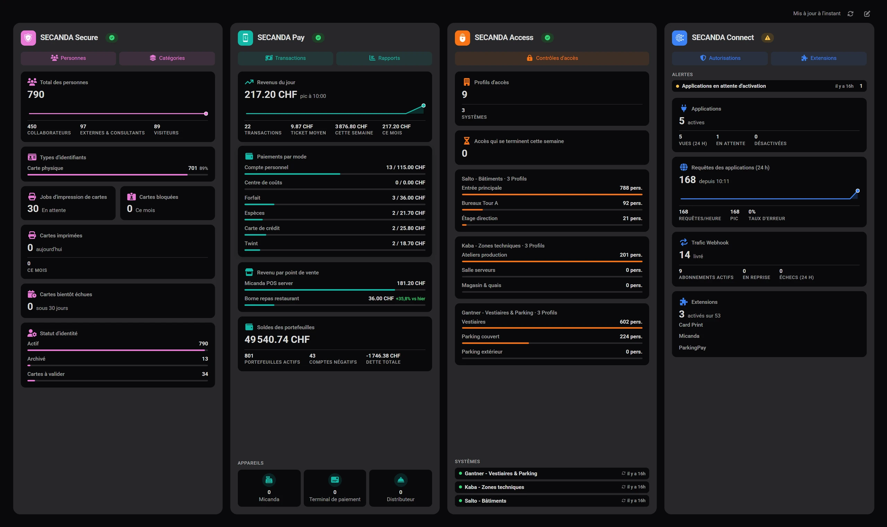Image resolution: width=887 pixels, height=527 pixels.
Task: Click the Requêtes des applications chart endpoint
Action: coord(857,191)
